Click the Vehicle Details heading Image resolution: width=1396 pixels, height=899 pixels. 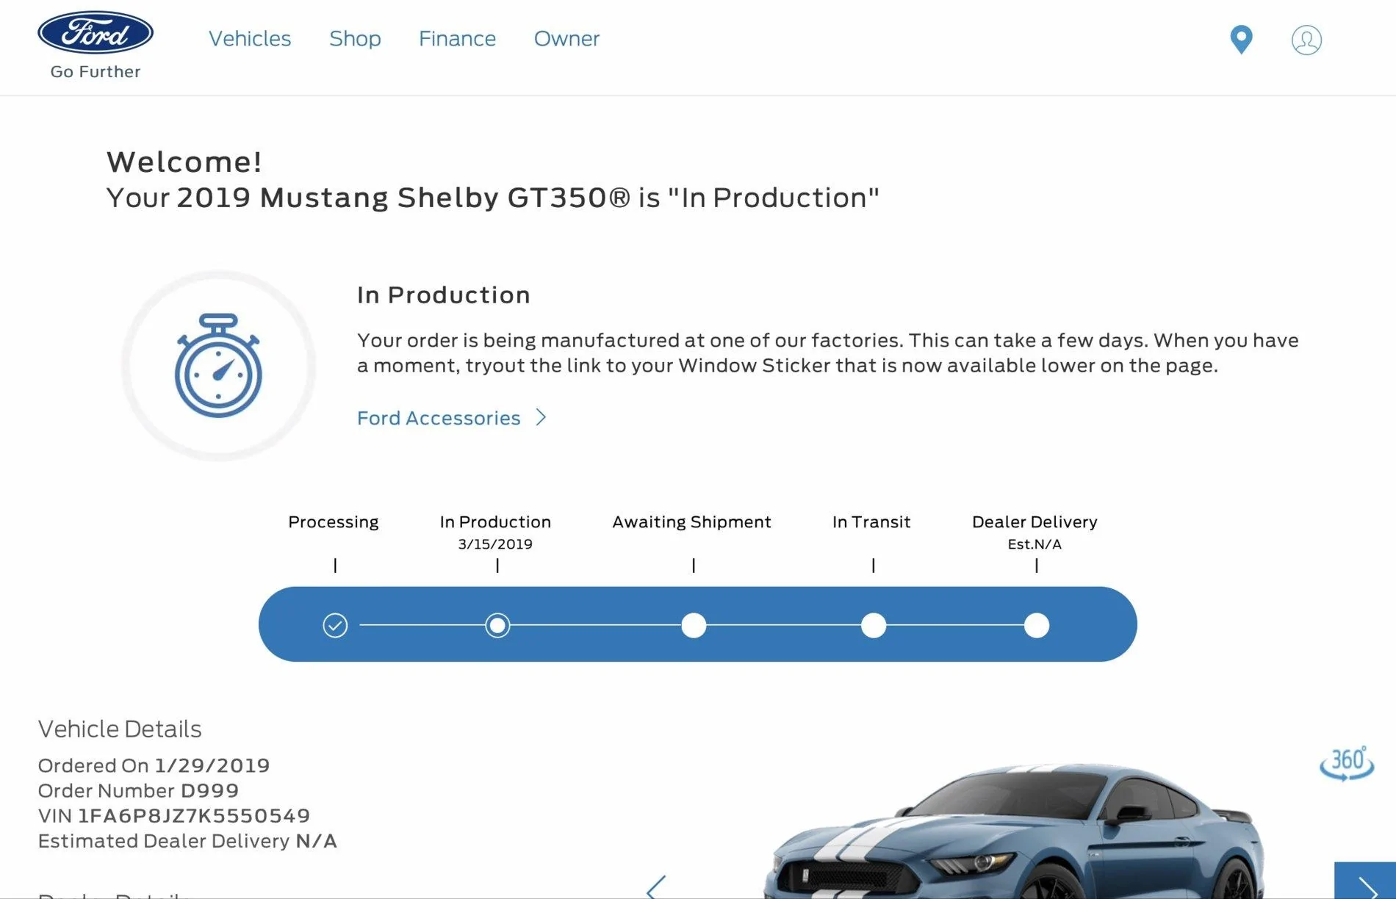(x=120, y=729)
